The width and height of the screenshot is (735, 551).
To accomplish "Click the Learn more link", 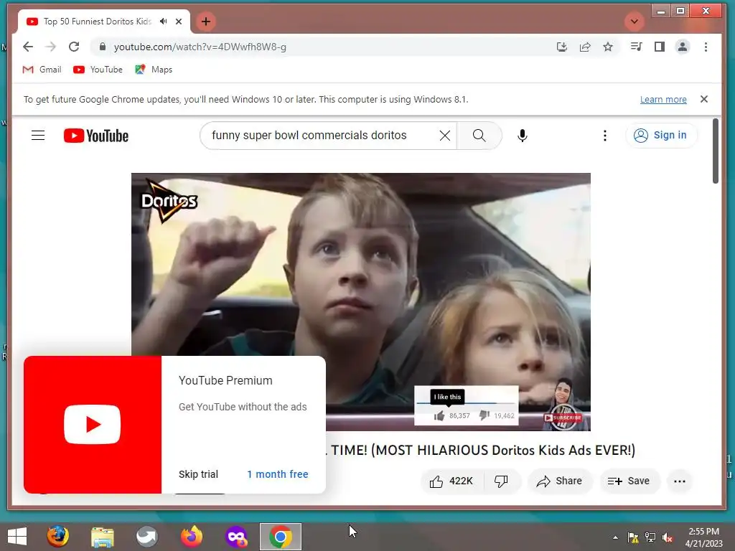I will 663,99.
